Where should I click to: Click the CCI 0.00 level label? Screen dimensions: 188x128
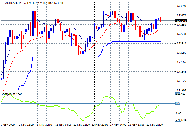(x=179, y=113)
